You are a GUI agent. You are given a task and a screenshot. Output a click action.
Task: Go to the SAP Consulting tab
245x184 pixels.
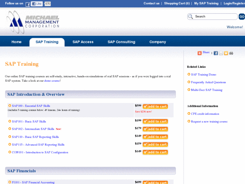[x=121, y=42]
